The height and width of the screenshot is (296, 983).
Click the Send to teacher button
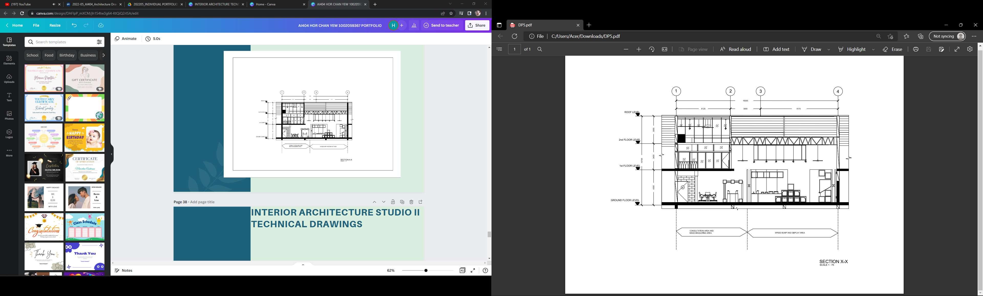pos(442,25)
